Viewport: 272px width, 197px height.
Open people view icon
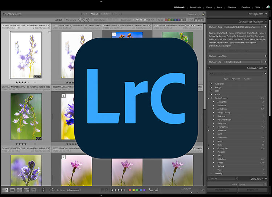[34, 190]
